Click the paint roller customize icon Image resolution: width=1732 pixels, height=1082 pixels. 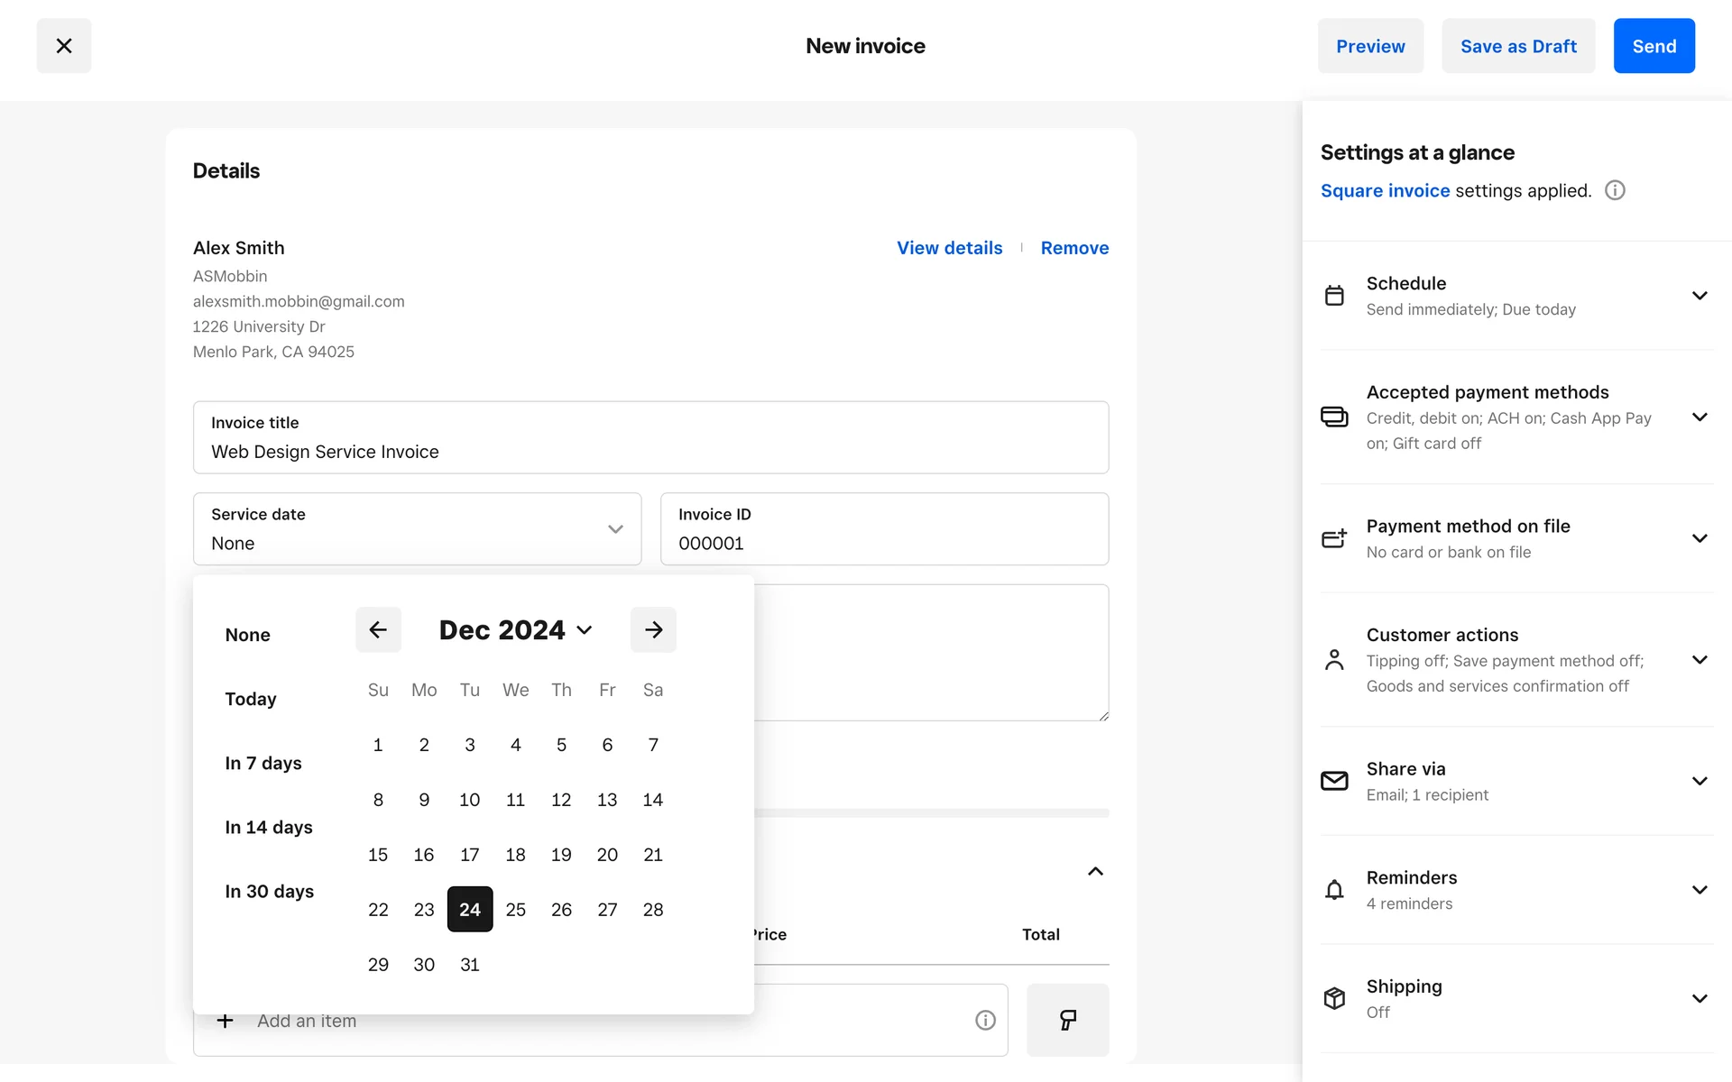(1067, 1020)
